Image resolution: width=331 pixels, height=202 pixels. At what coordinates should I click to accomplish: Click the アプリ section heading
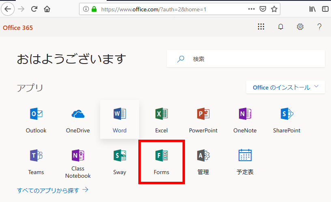click(x=30, y=88)
